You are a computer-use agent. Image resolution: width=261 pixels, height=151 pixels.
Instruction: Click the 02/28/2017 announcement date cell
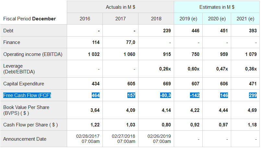click(88, 139)
